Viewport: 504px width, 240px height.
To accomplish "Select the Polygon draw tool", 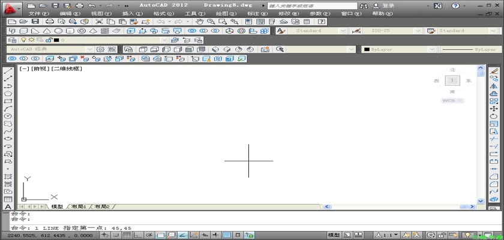I will (x=8, y=94).
